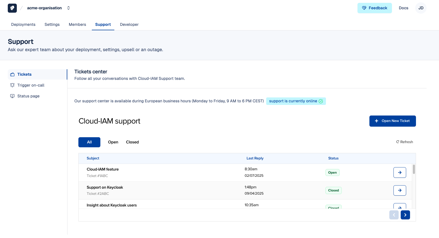Image resolution: width=439 pixels, height=238 pixels.
Task: Click the Trigger on-call bell icon
Action: click(x=12, y=85)
